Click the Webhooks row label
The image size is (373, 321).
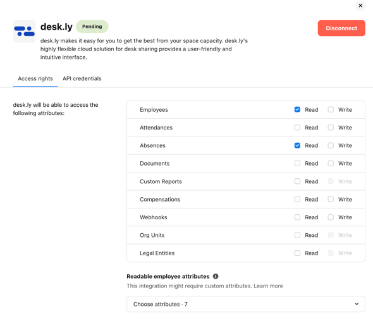pos(154,217)
